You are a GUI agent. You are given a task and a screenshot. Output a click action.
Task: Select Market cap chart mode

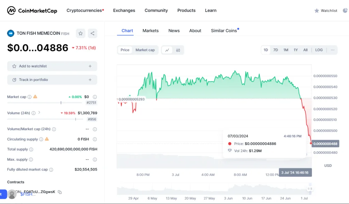[145, 50]
